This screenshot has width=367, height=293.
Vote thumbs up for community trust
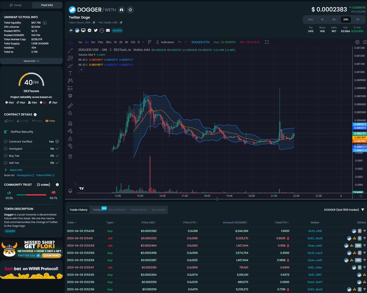coord(9,193)
